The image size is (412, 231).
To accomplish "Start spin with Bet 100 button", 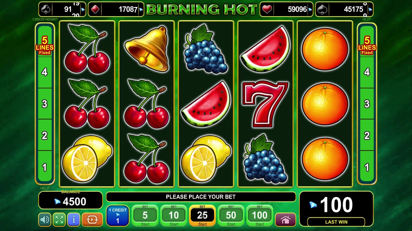I will coord(260,216).
